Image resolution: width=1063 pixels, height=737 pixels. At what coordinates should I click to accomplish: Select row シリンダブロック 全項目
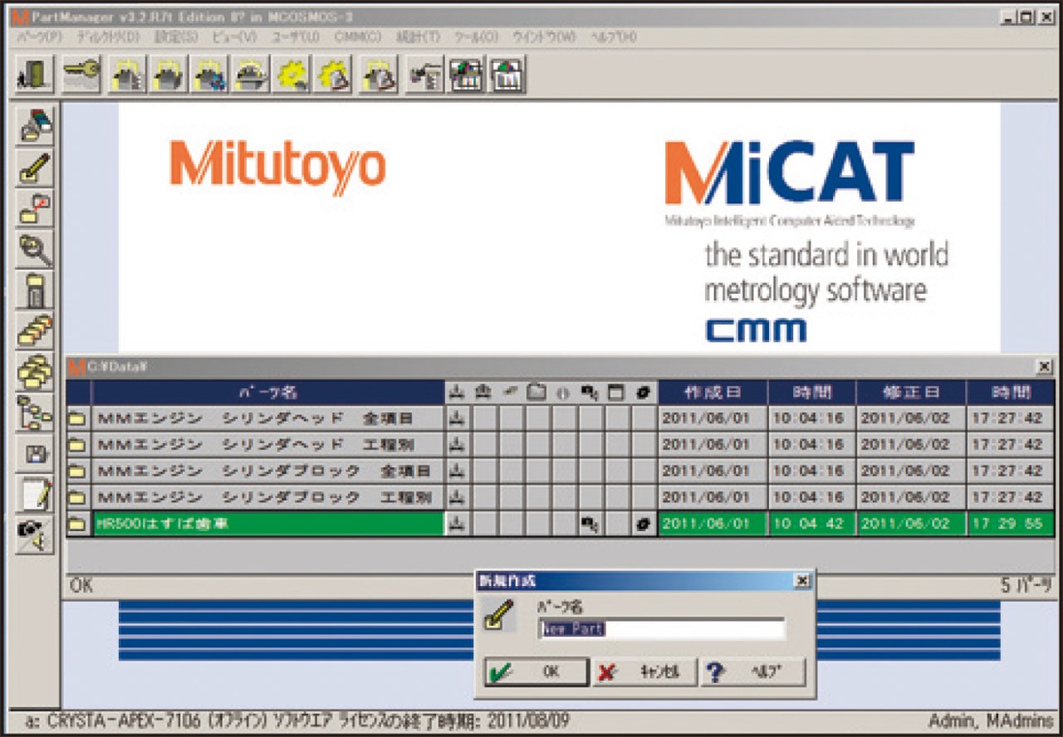268,471
